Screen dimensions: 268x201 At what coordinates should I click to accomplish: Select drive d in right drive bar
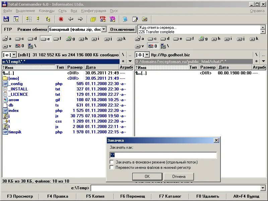(165, 39)
